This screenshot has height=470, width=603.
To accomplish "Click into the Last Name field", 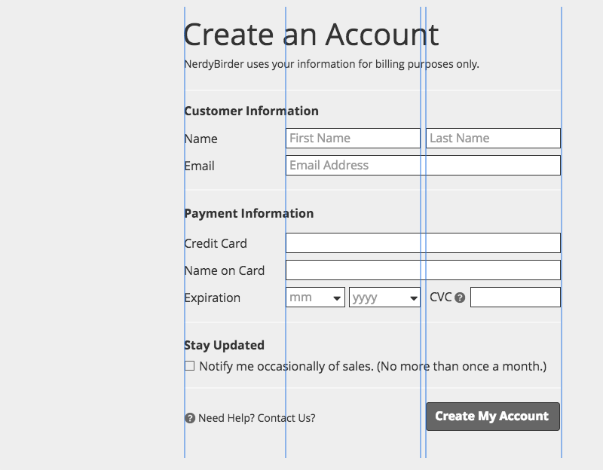I will pos(493,139).
